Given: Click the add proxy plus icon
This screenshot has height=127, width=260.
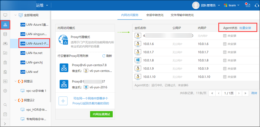Looking at the screenshot, I should coord(63,101).
